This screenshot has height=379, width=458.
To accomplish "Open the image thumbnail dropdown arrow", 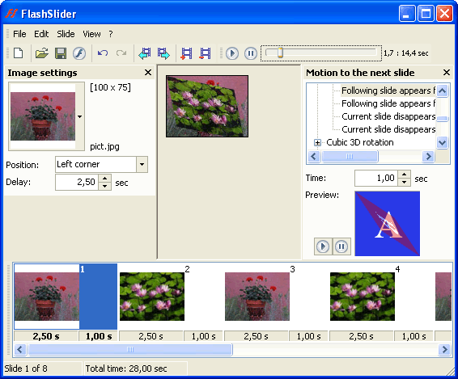I will [80, 116].
